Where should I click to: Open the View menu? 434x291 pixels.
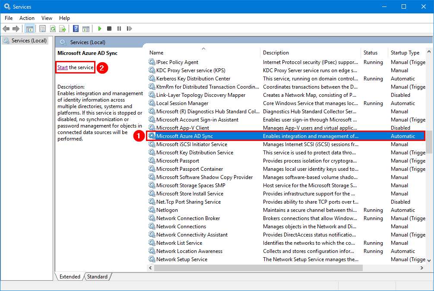(47, 18)
